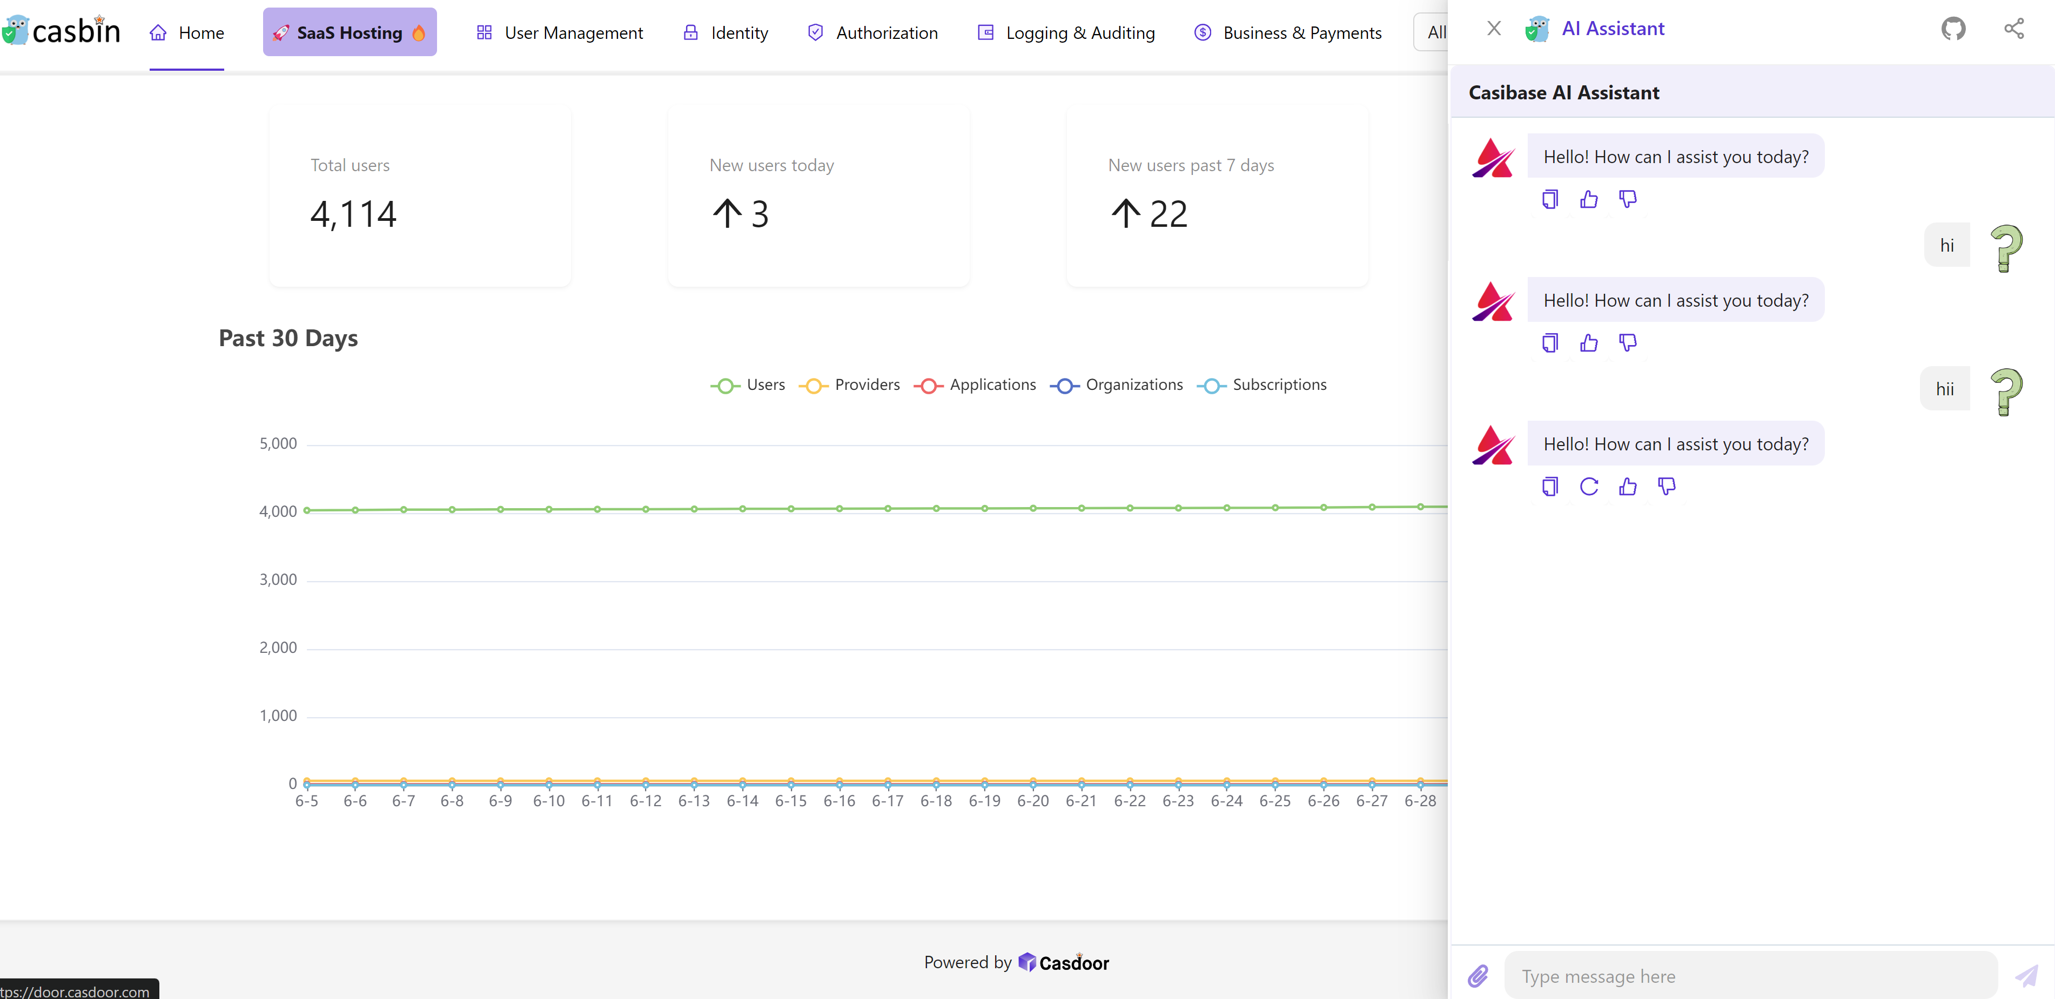This screenshot has width=2055, height=999.
Task: Dislike the first assistant greeting message
Action: pyautogui.click(x=1628, y=199)
